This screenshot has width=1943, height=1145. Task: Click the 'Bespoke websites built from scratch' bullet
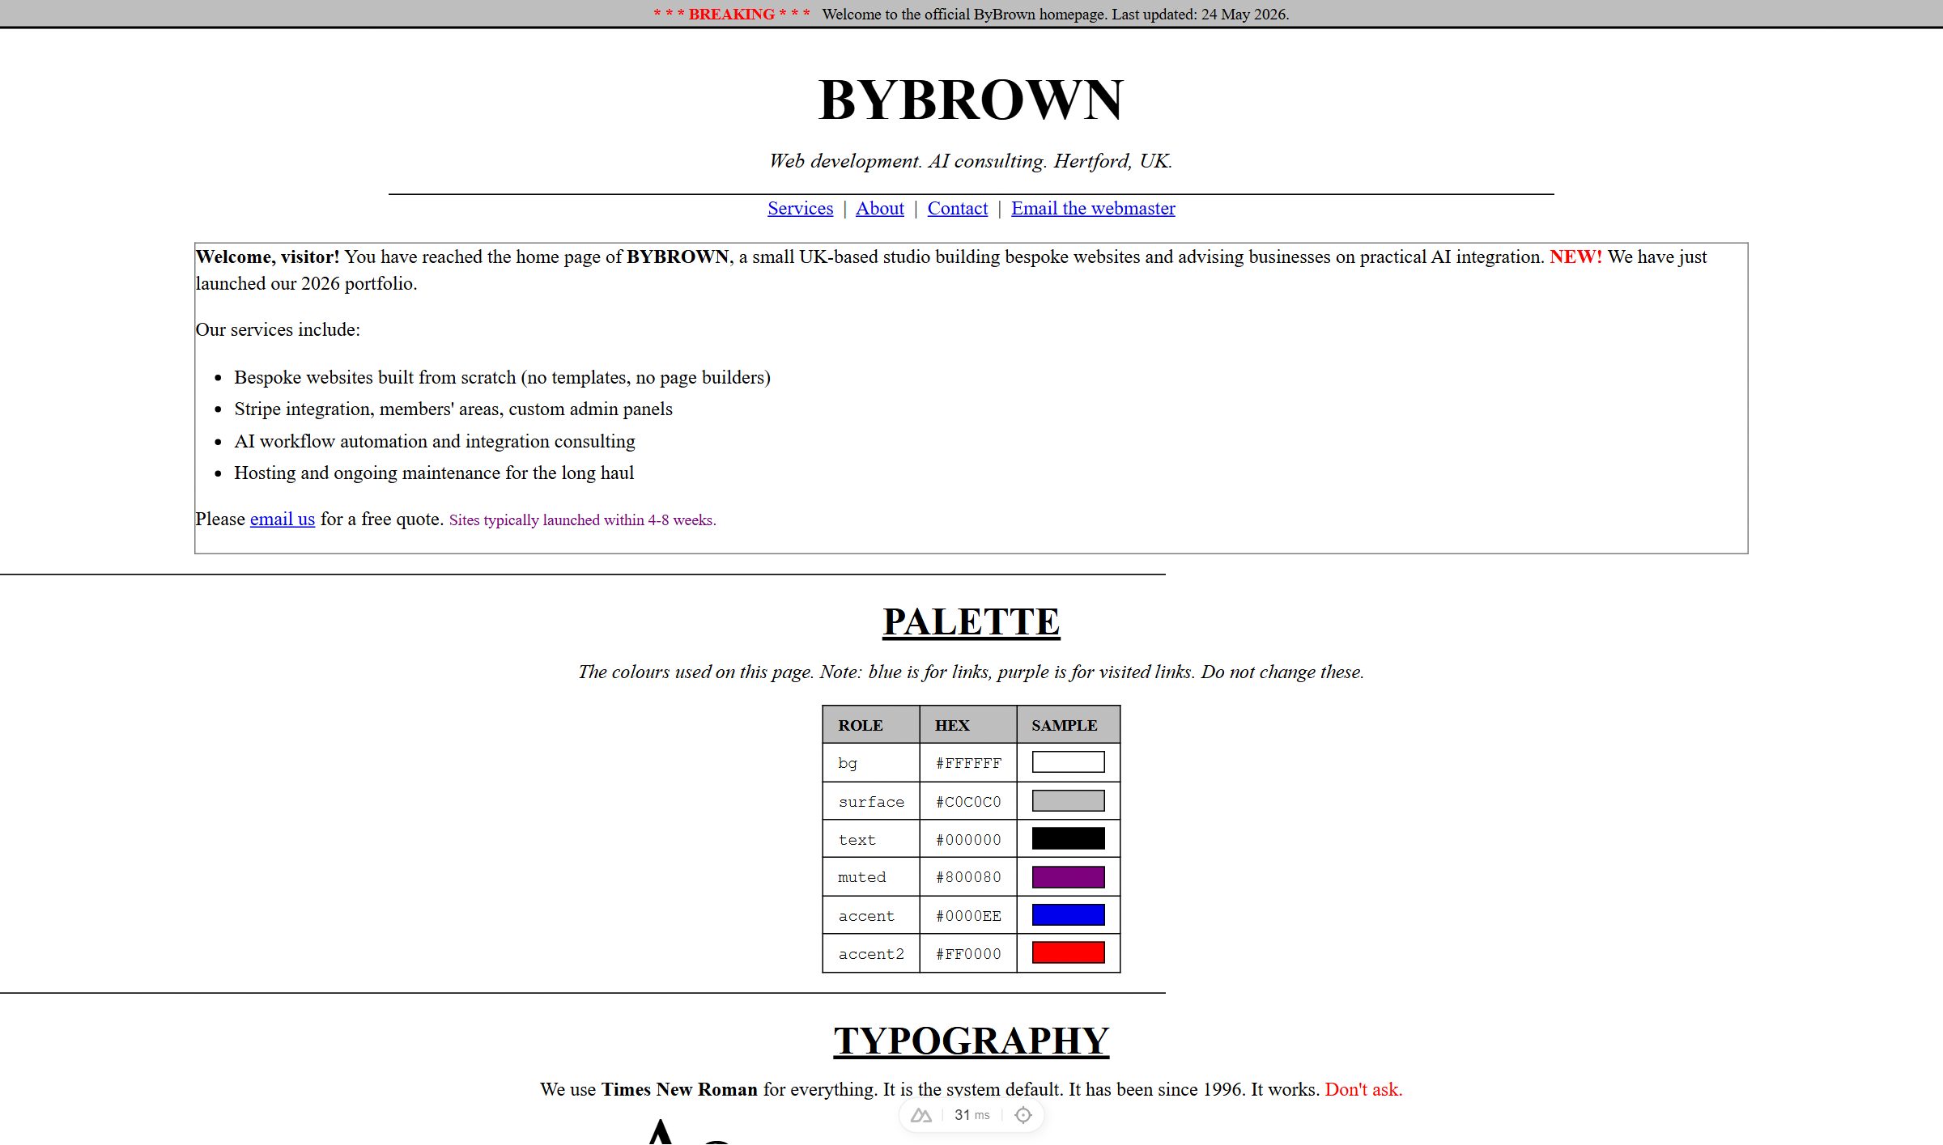coord(502,377)
